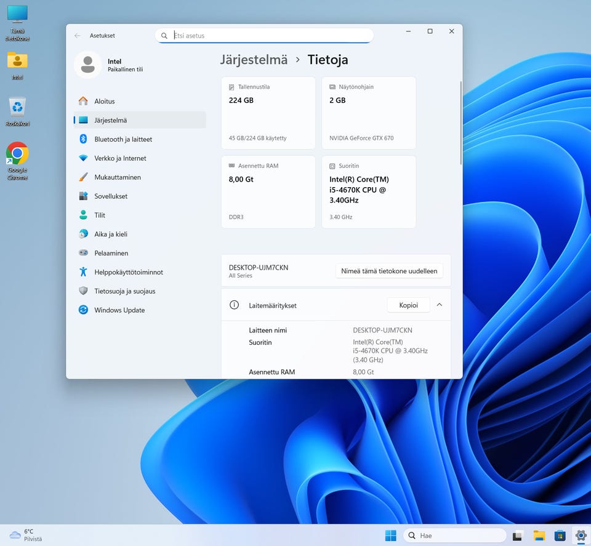Open the Tallennustila storage card
This screenshot has height=546, width=591.
(268, 113)
